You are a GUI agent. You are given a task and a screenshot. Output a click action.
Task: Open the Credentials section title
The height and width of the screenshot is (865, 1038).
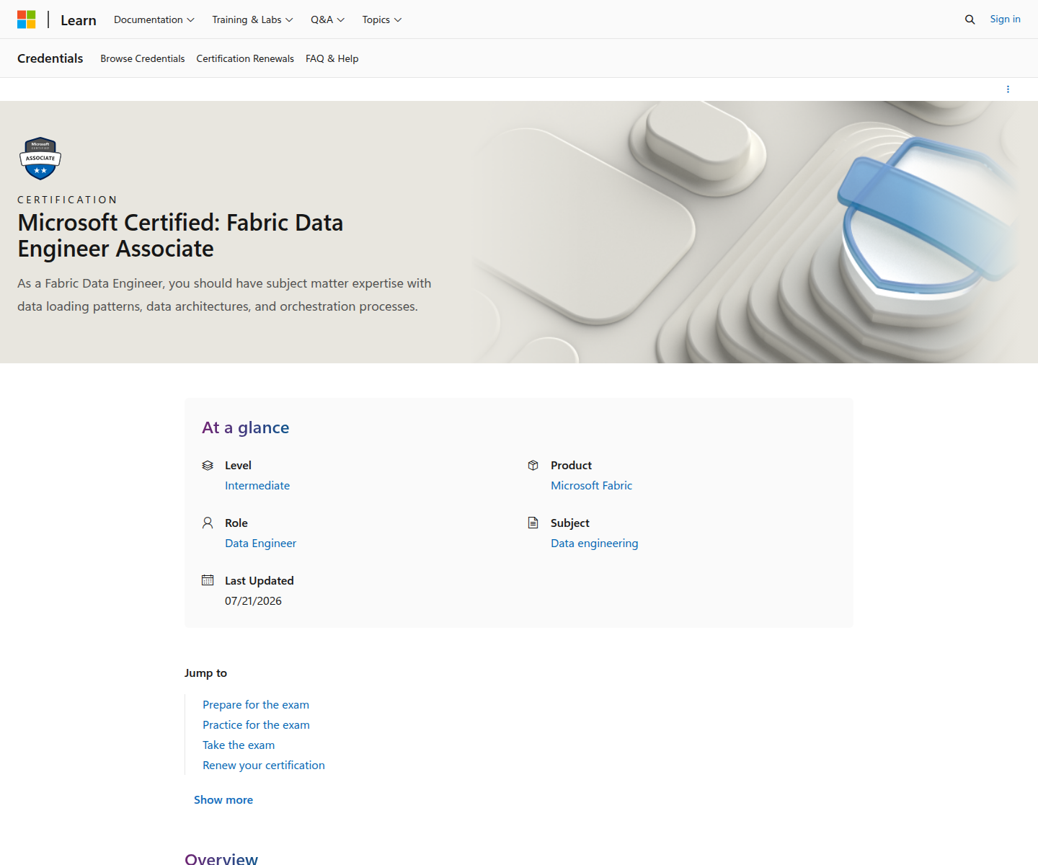50,58
